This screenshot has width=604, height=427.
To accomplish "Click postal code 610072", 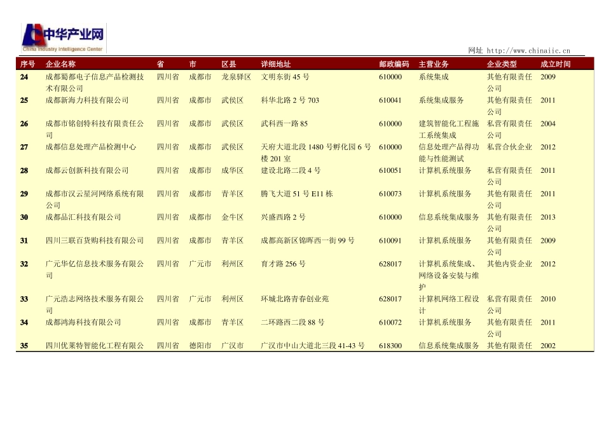I will click(390, 322).
